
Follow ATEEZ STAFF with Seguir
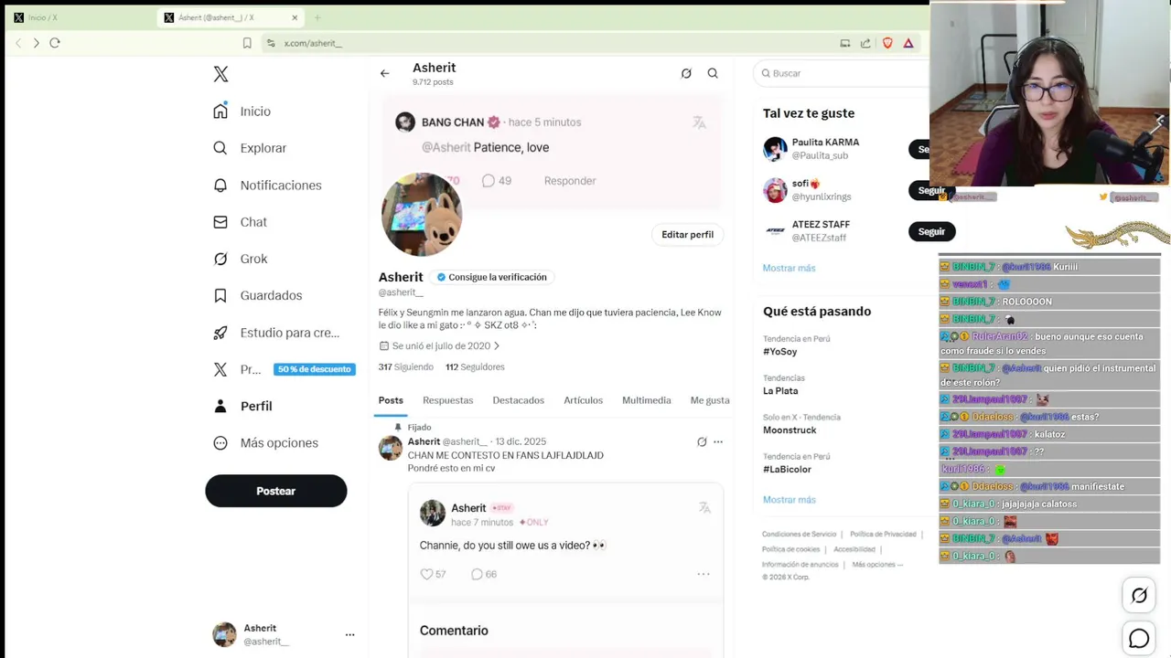coord(931,231)
